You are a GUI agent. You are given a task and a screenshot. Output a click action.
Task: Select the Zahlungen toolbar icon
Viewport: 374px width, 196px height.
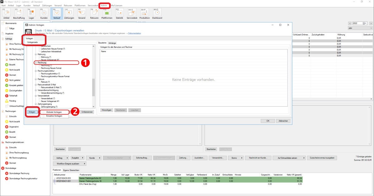click(69, 14)
